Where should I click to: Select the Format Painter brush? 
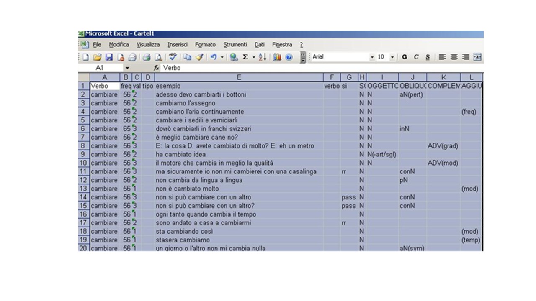[199, 57]
